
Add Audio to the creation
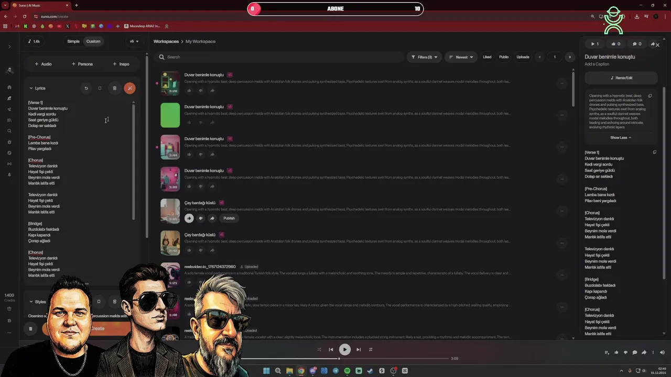(43, 64)
